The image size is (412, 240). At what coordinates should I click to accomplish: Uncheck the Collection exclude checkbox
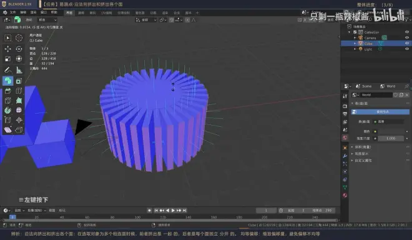point(355,32)
